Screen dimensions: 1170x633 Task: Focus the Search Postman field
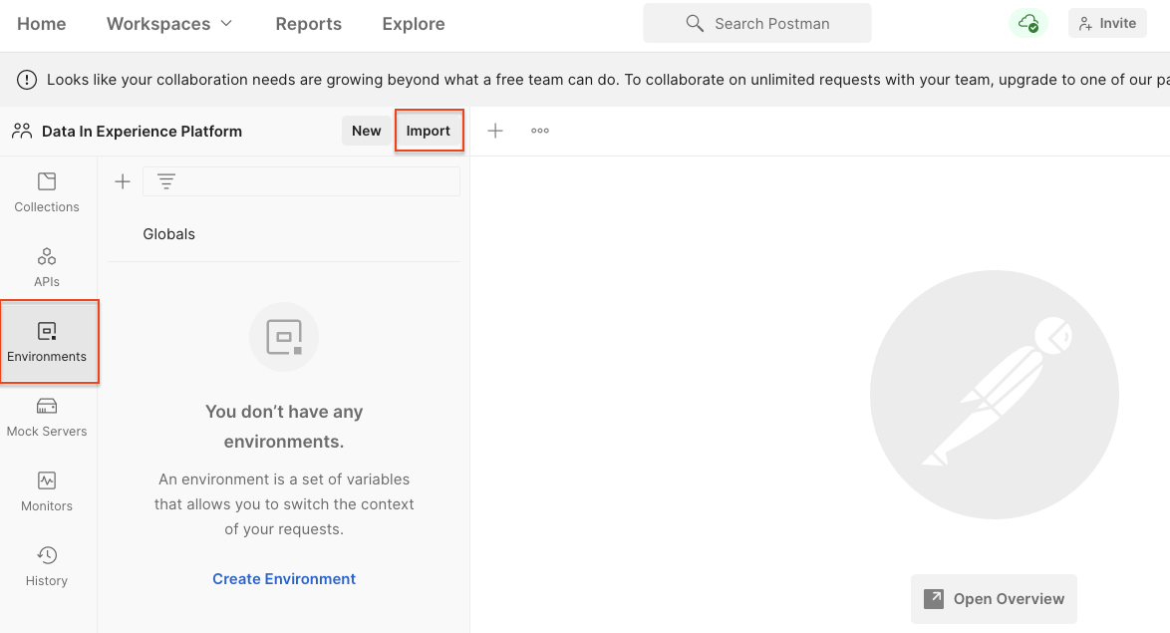point(757,23)
